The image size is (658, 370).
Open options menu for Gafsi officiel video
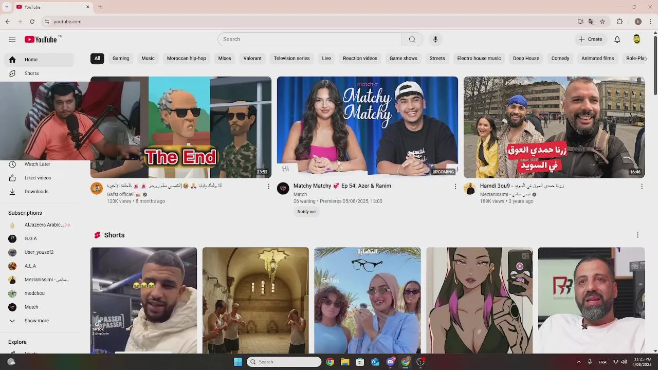coord(268,187)
